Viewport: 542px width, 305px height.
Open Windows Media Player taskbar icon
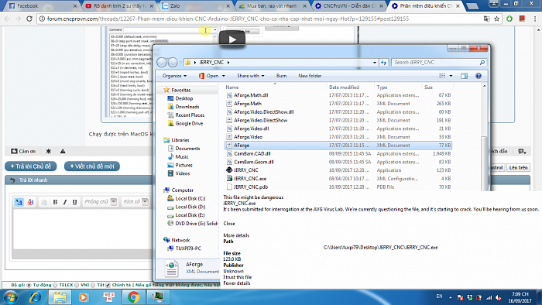point(84,297)
